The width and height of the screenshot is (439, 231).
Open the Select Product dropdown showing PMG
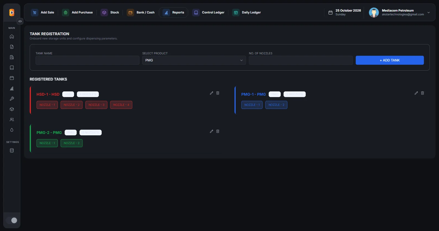click(x=194, y=60)
